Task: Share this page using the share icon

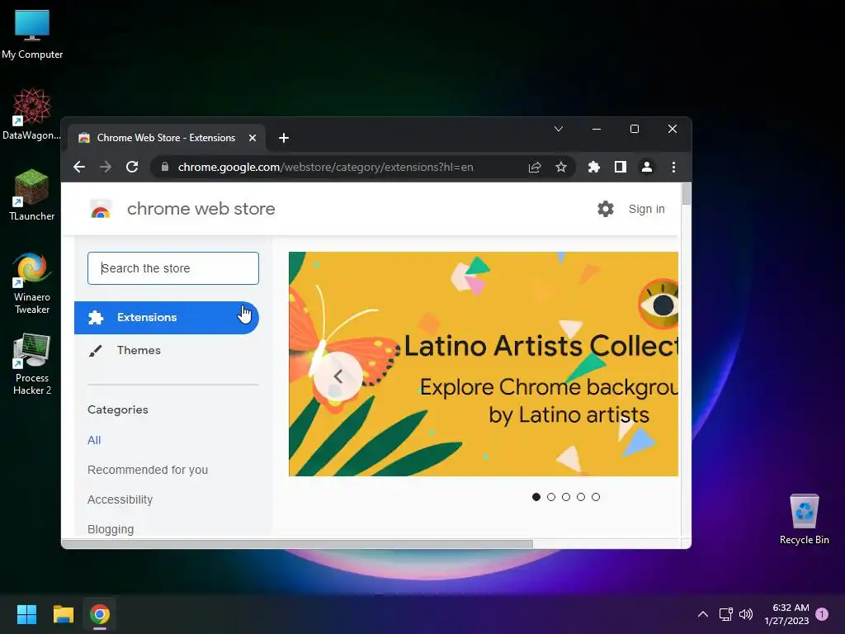Action: point(535,167)
